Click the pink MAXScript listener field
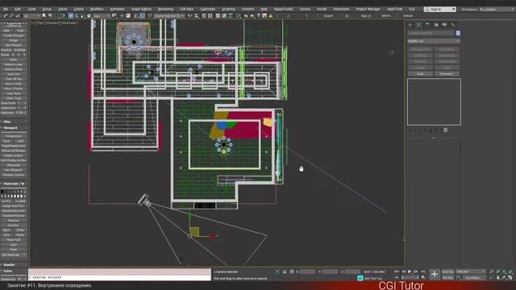This screenshot has height=290, width=516. 119,271
